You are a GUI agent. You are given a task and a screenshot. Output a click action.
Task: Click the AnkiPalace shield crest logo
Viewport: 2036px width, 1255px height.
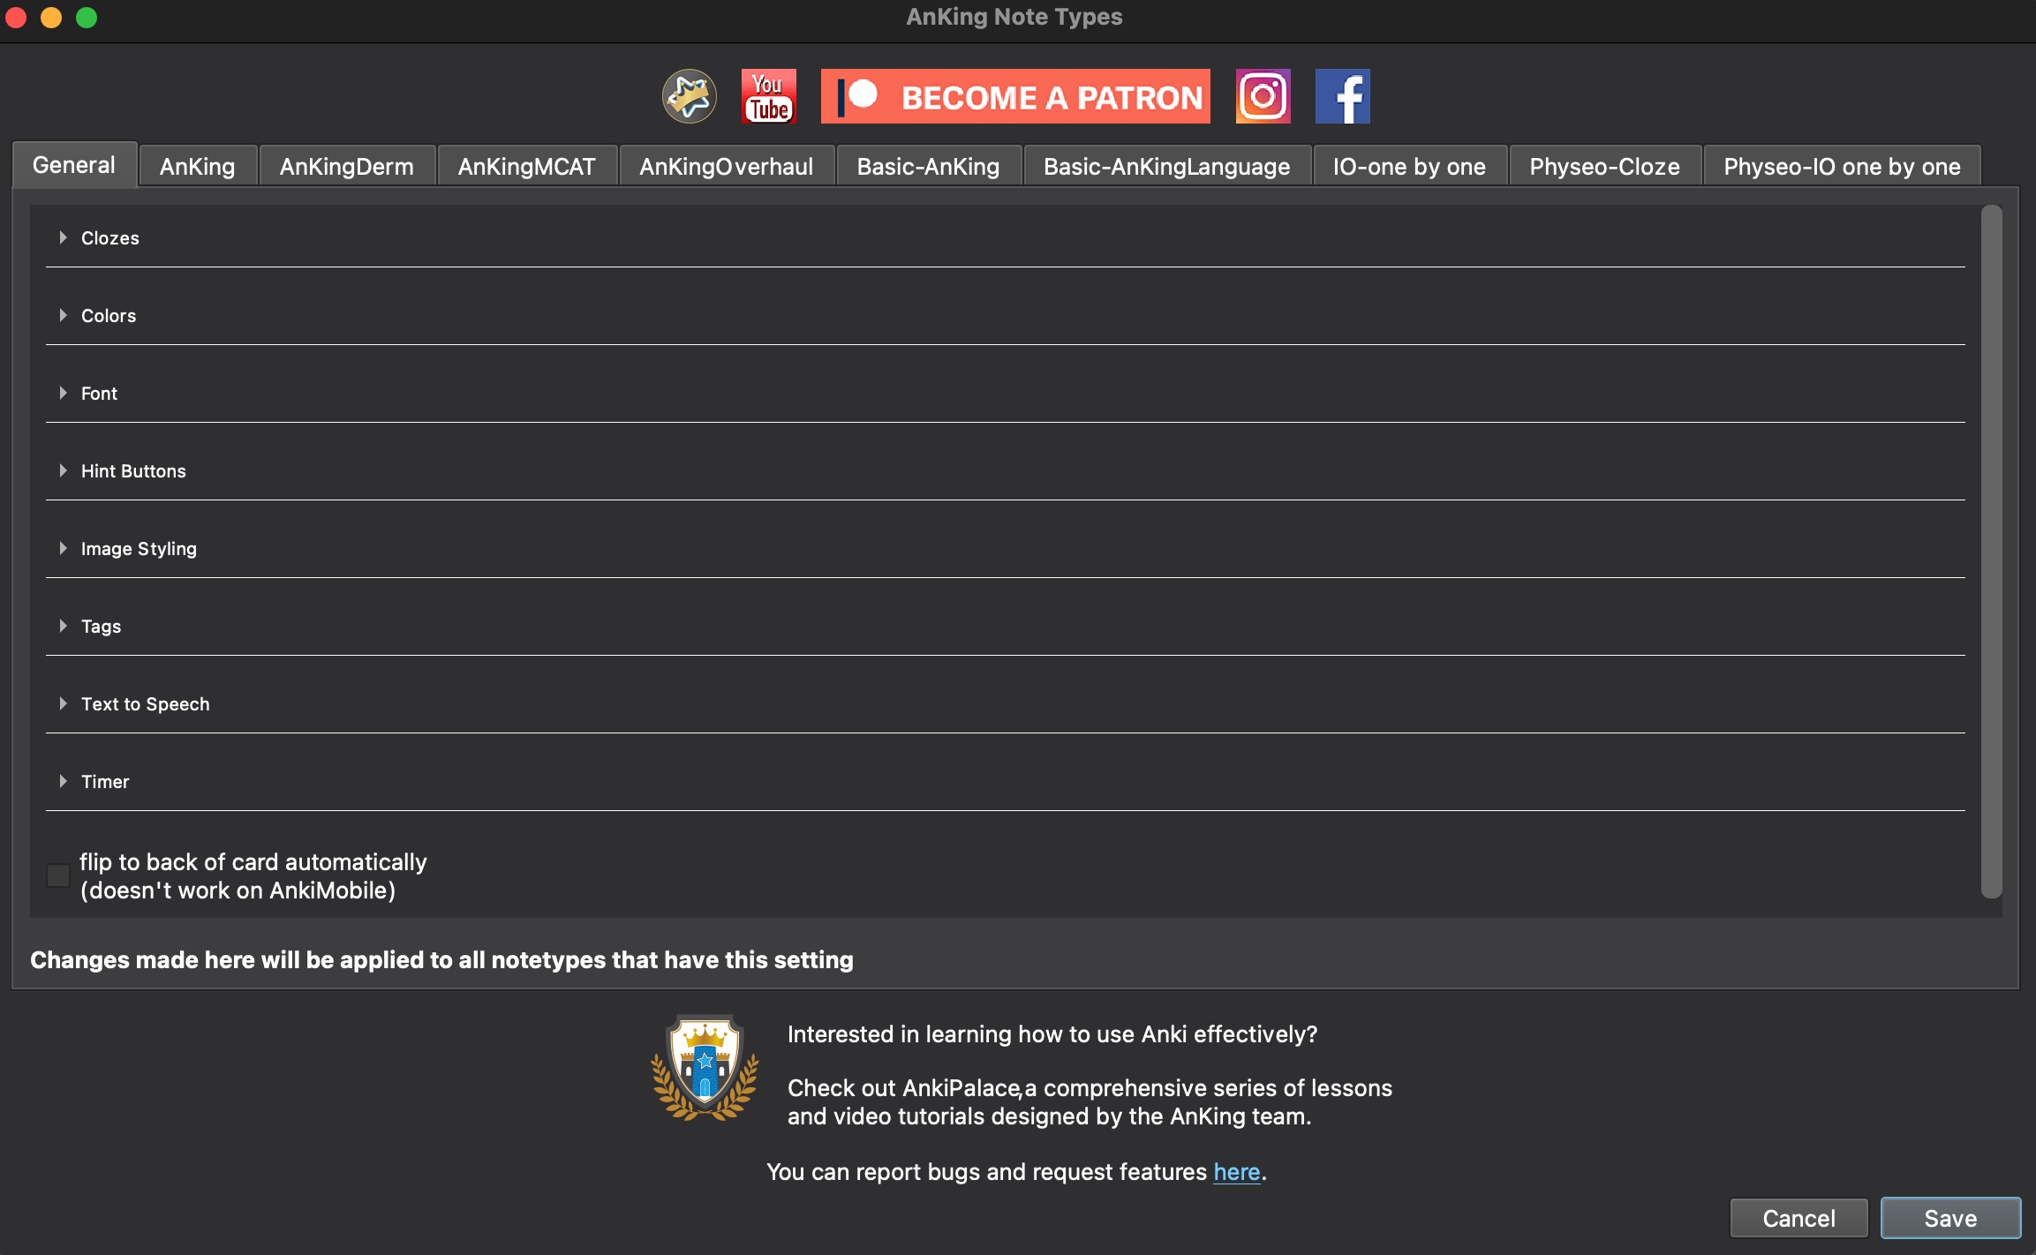coord(705,1067)
